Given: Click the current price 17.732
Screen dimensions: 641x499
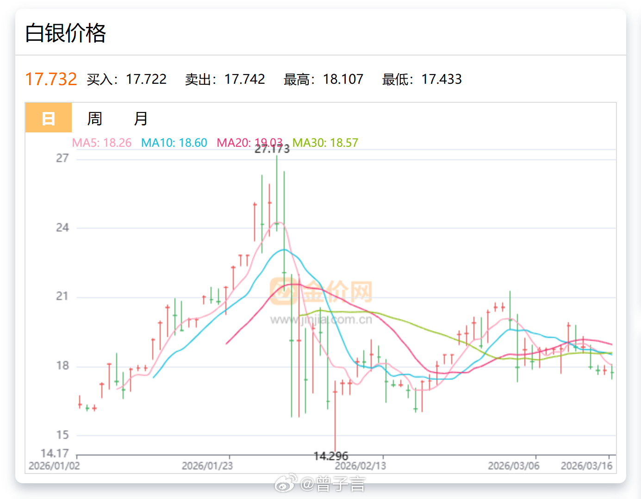Looking at the screenshot, I should (x=51, y=79).
